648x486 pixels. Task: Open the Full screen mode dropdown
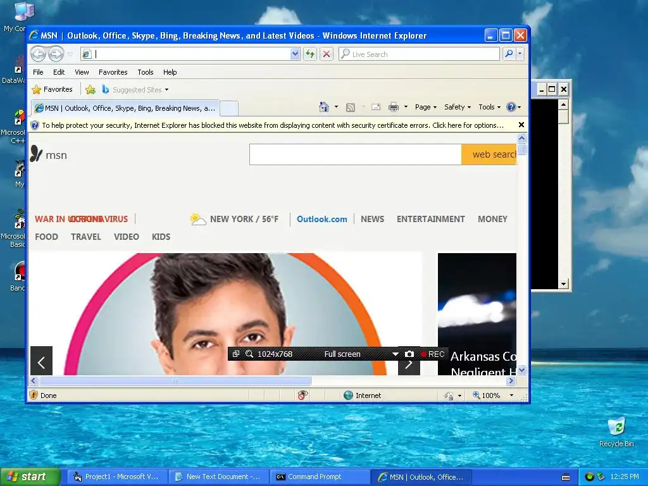395,354
